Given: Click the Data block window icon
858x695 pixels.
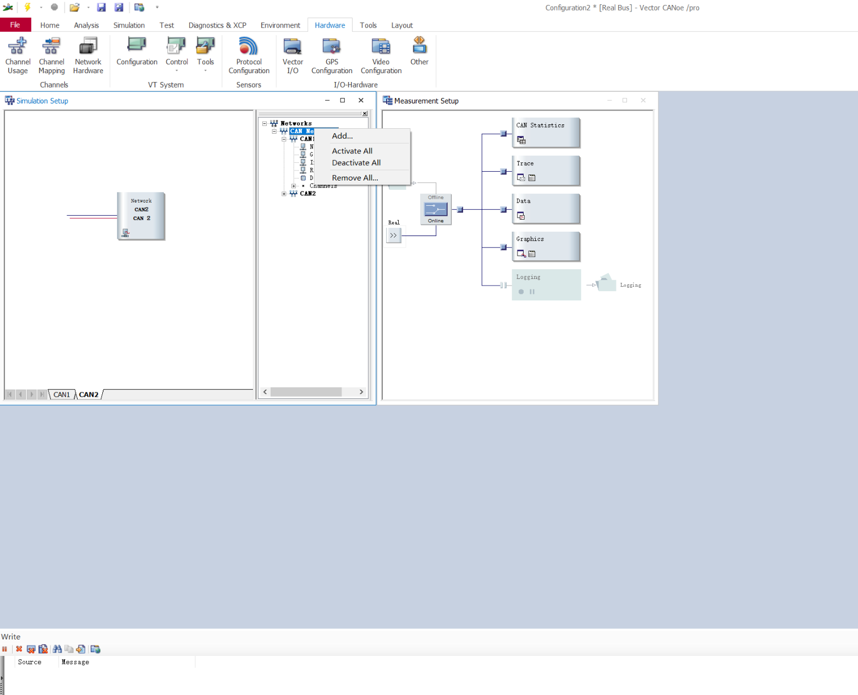Looking at the screenshot, I should (x=521, y=216).
